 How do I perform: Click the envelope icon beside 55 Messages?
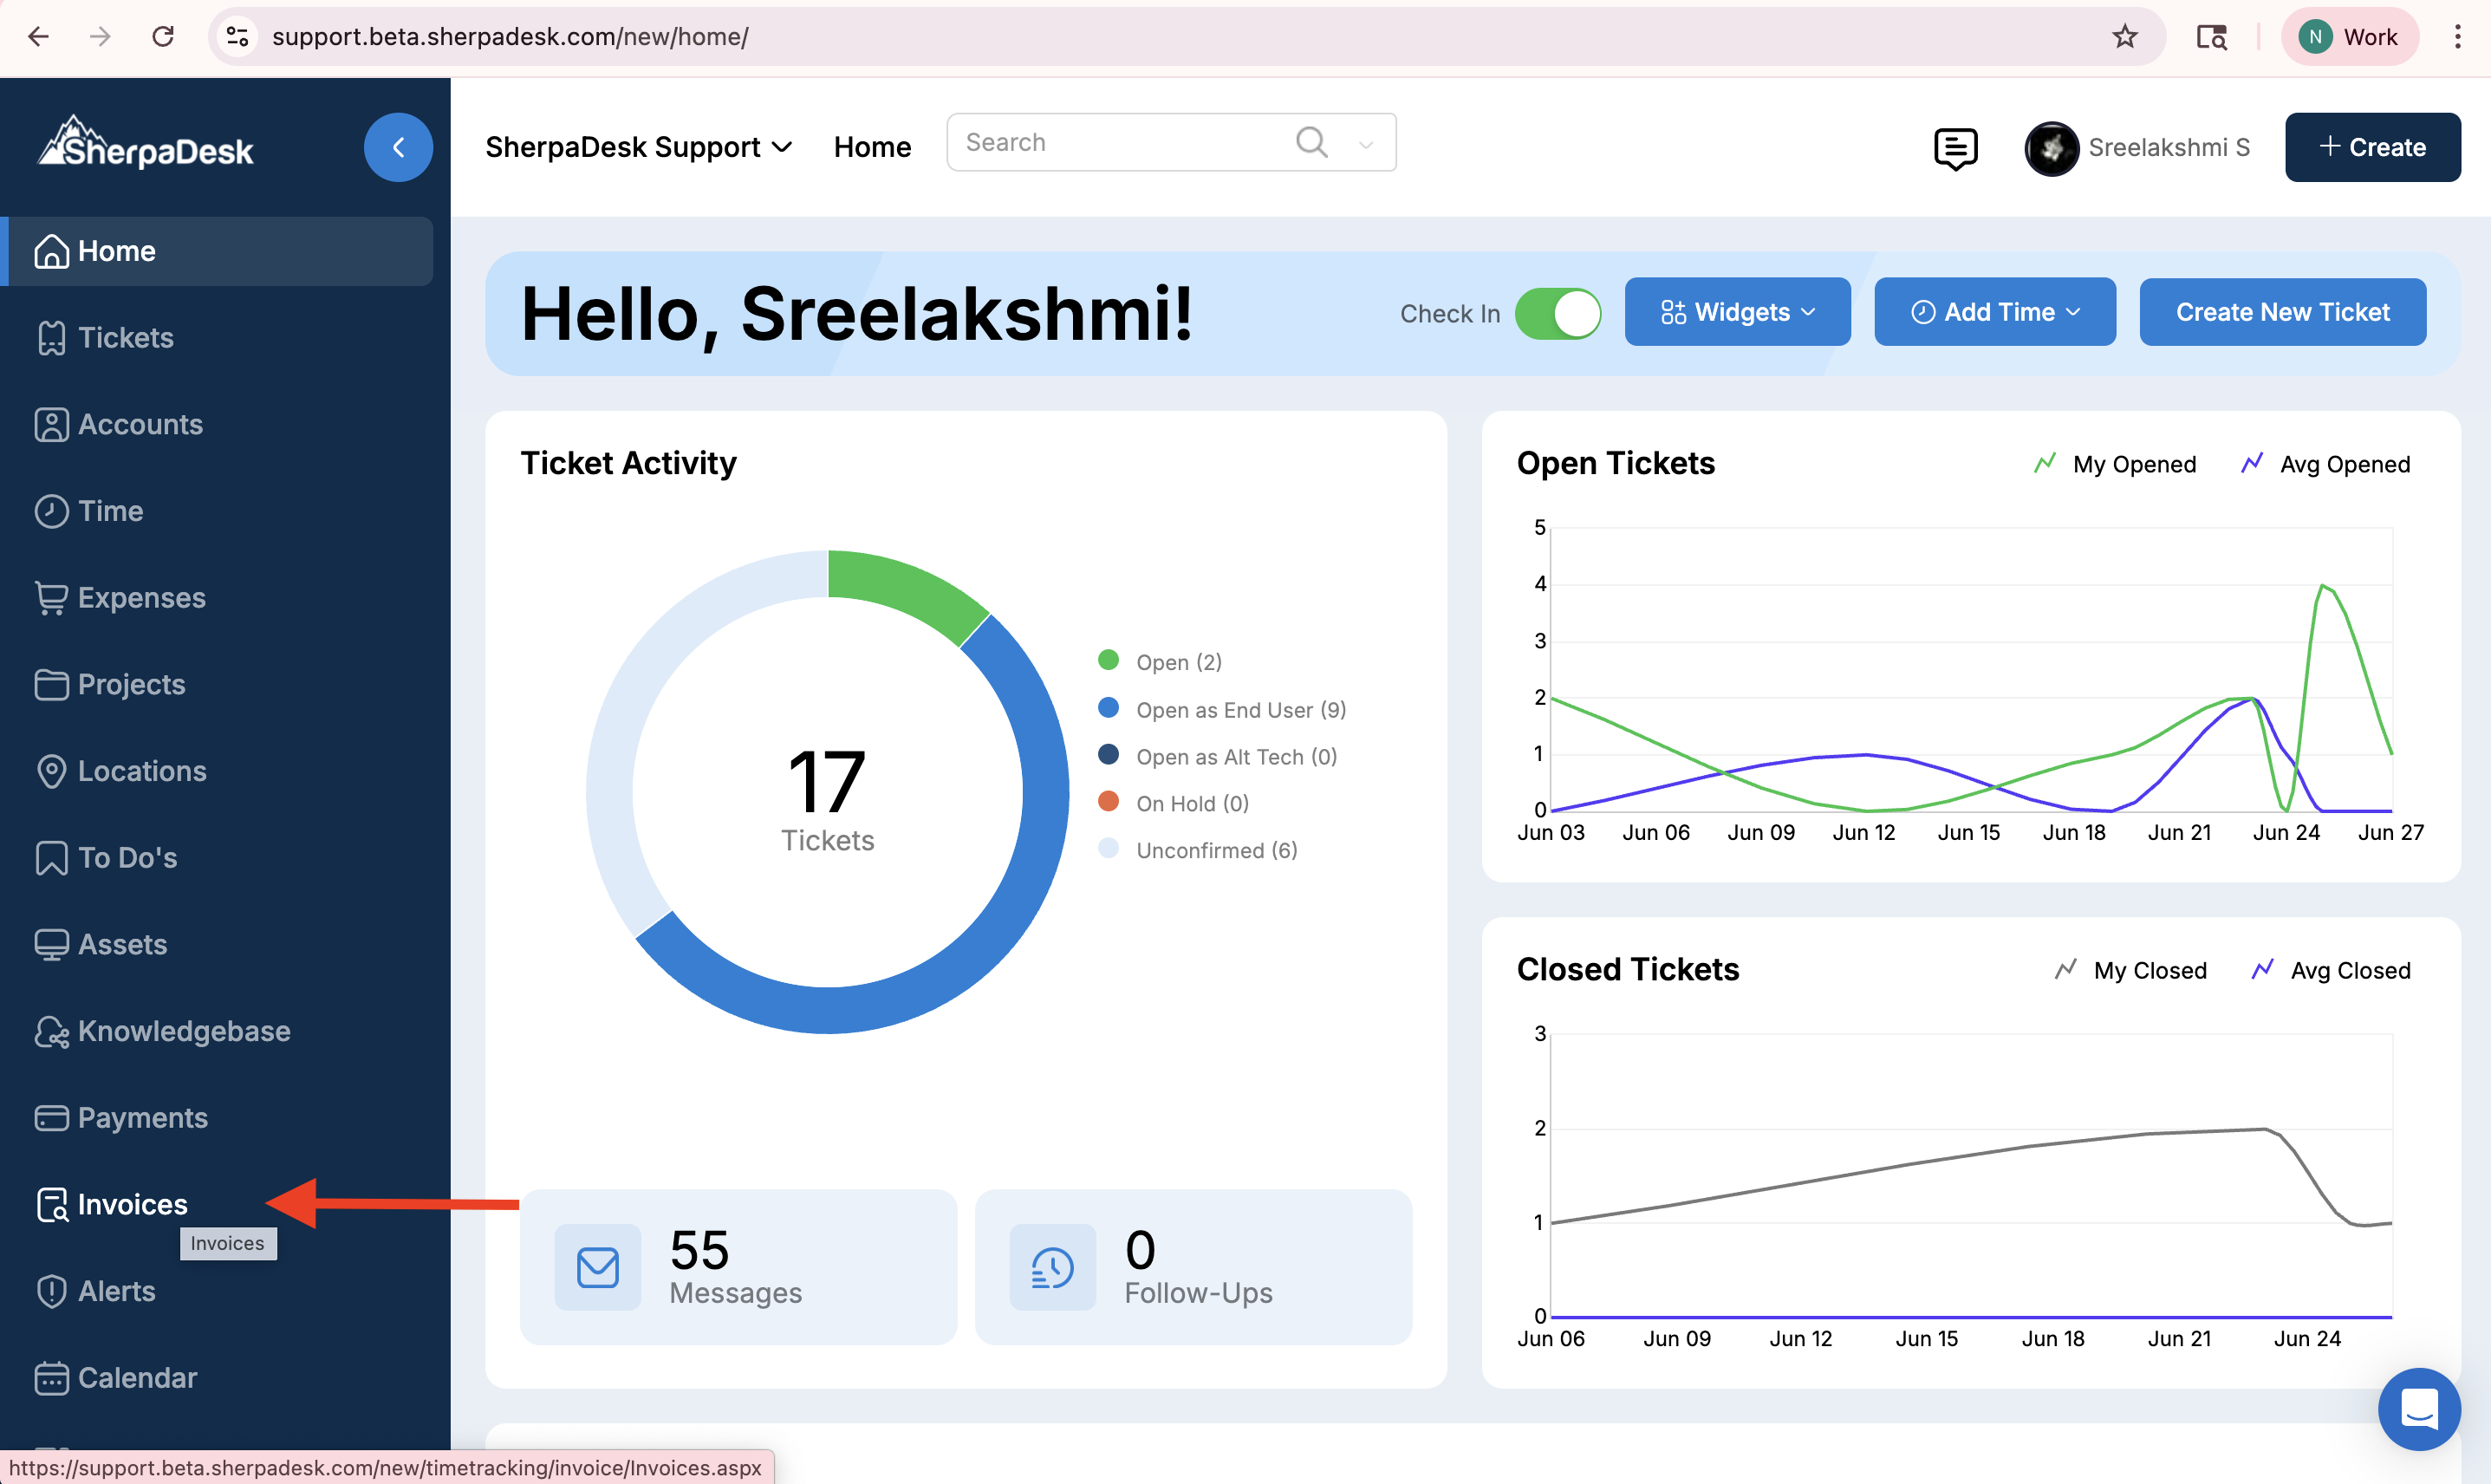pyautogui.click(x=598, y=1267)
